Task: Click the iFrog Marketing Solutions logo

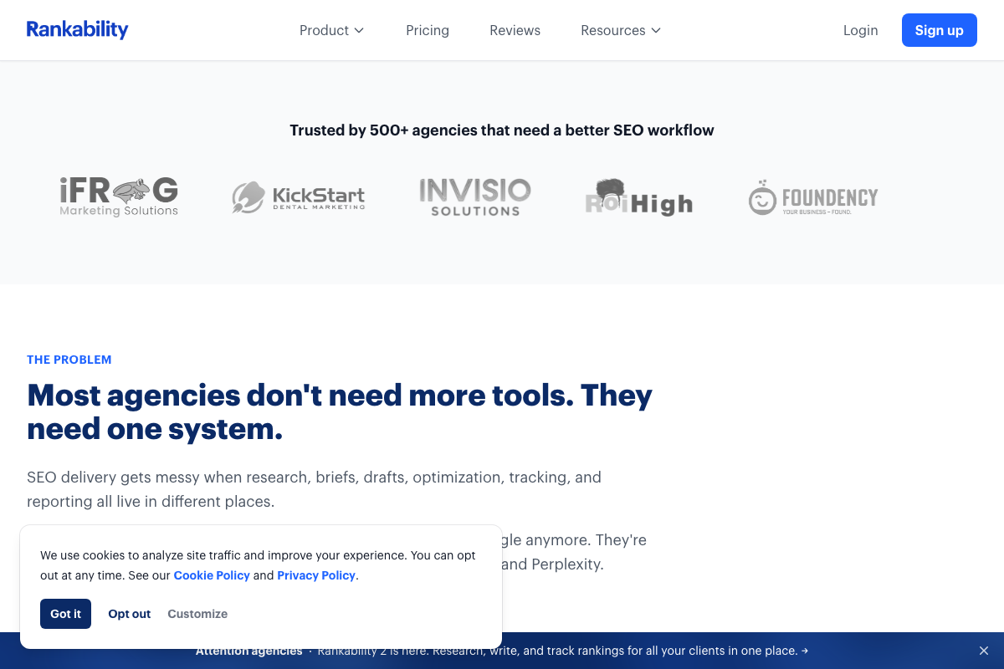Action: [119, 197]
